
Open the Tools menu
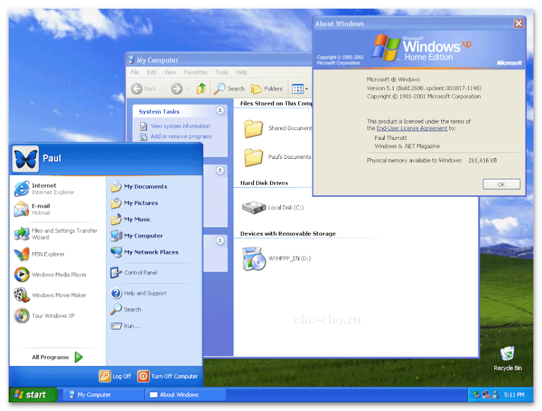pyautogui.click(x=222, y=72)
